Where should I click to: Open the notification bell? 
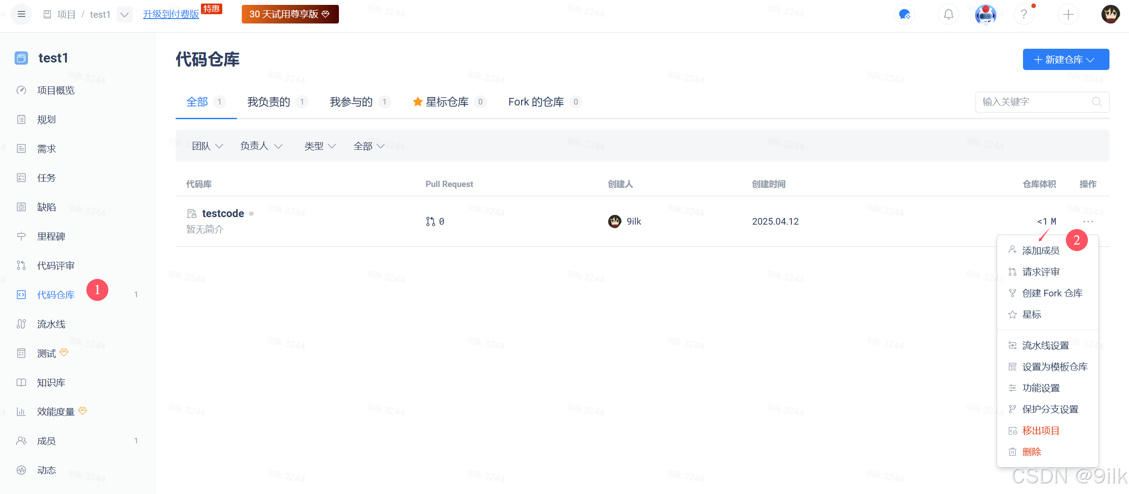948,14
